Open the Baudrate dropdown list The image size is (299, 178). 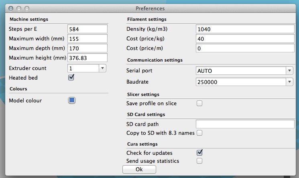289,82
